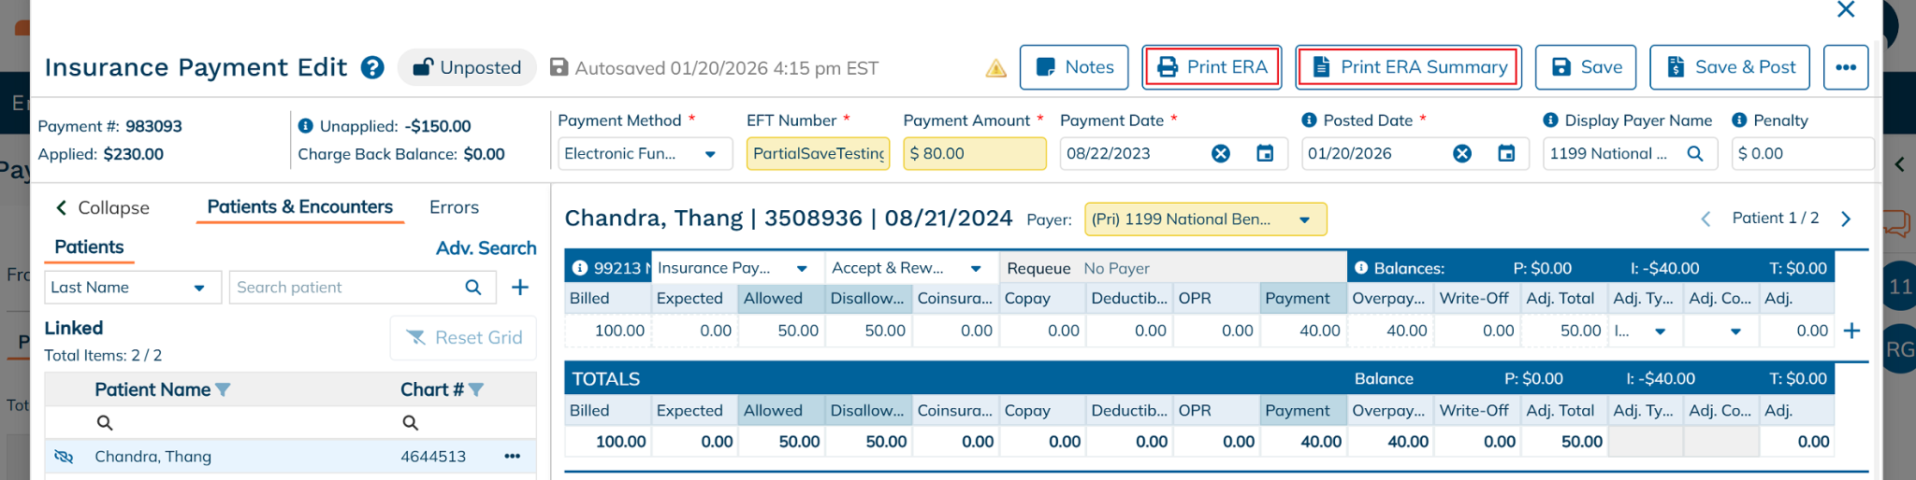1916x480 pixels.
Task: Add adjustment row with plus icon
Action: click(x=1851, y=331)
